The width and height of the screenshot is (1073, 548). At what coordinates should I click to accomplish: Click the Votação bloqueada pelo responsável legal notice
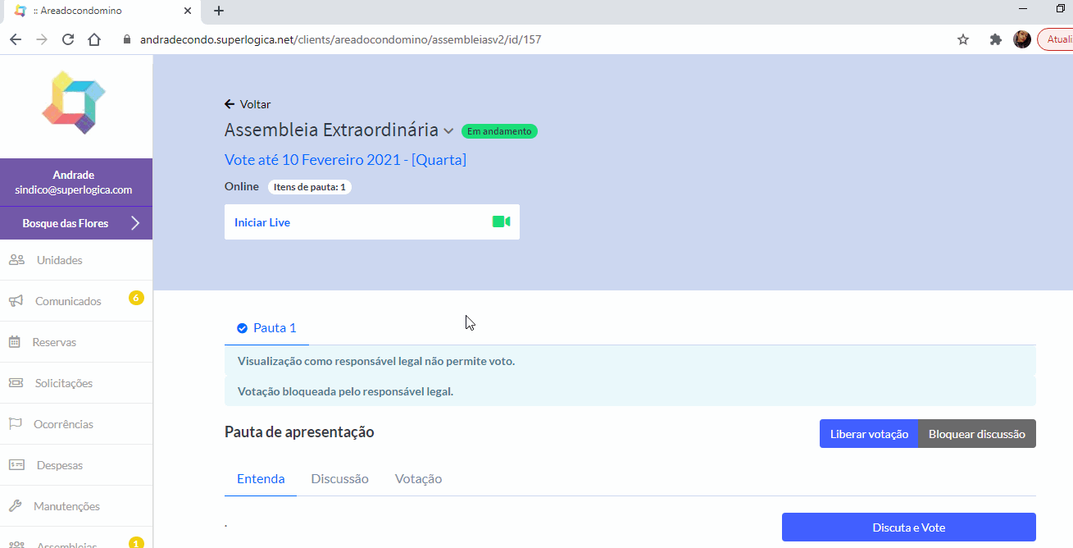coord(630,391)
